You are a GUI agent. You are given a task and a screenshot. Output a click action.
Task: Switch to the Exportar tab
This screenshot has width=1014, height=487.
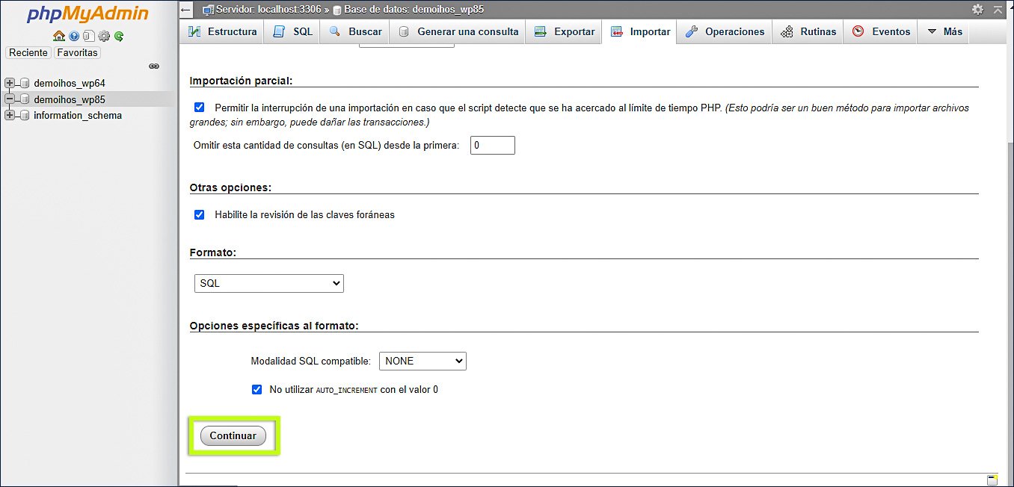565,32
